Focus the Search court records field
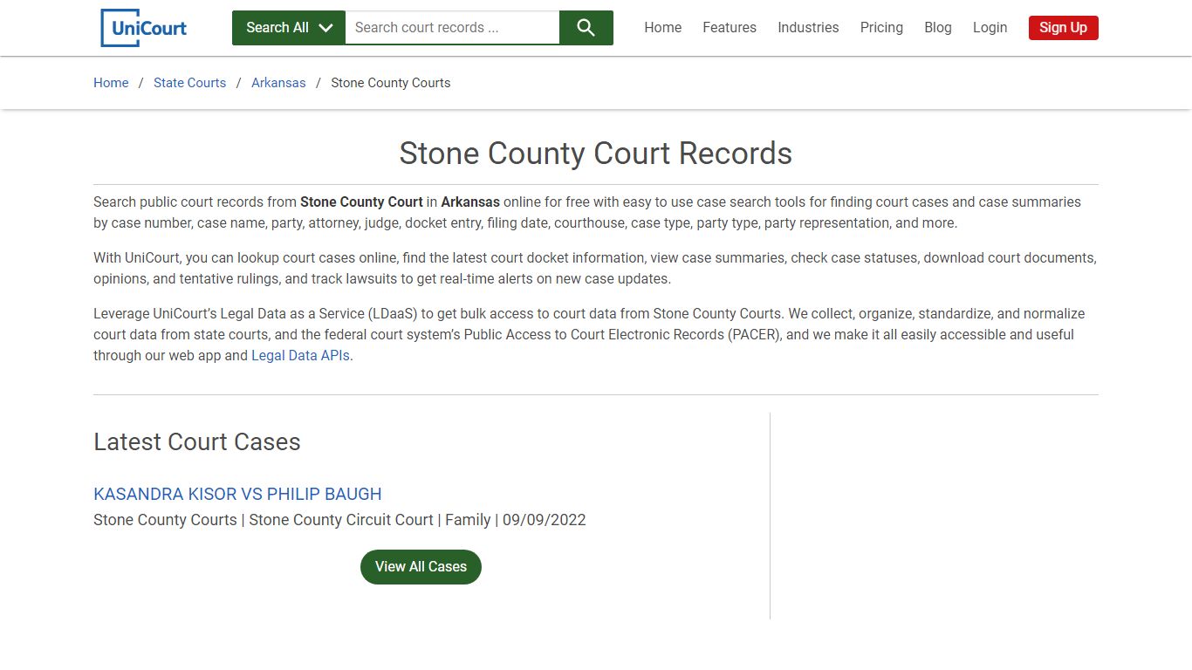1192x670 pixels. (x=452, y=28)
